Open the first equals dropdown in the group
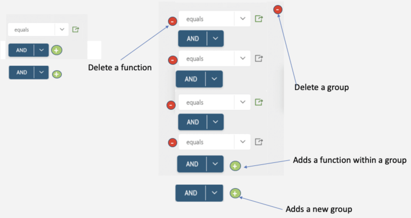 point(243,19)
